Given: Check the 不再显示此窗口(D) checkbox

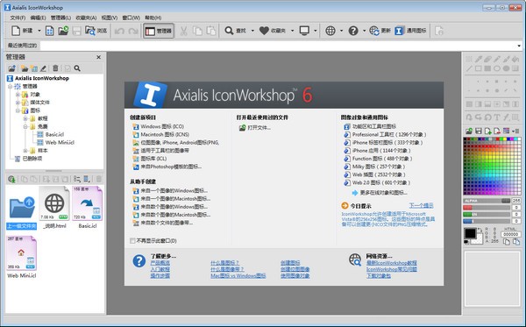Looking at the screenshot, I should (x=133, y=241).
